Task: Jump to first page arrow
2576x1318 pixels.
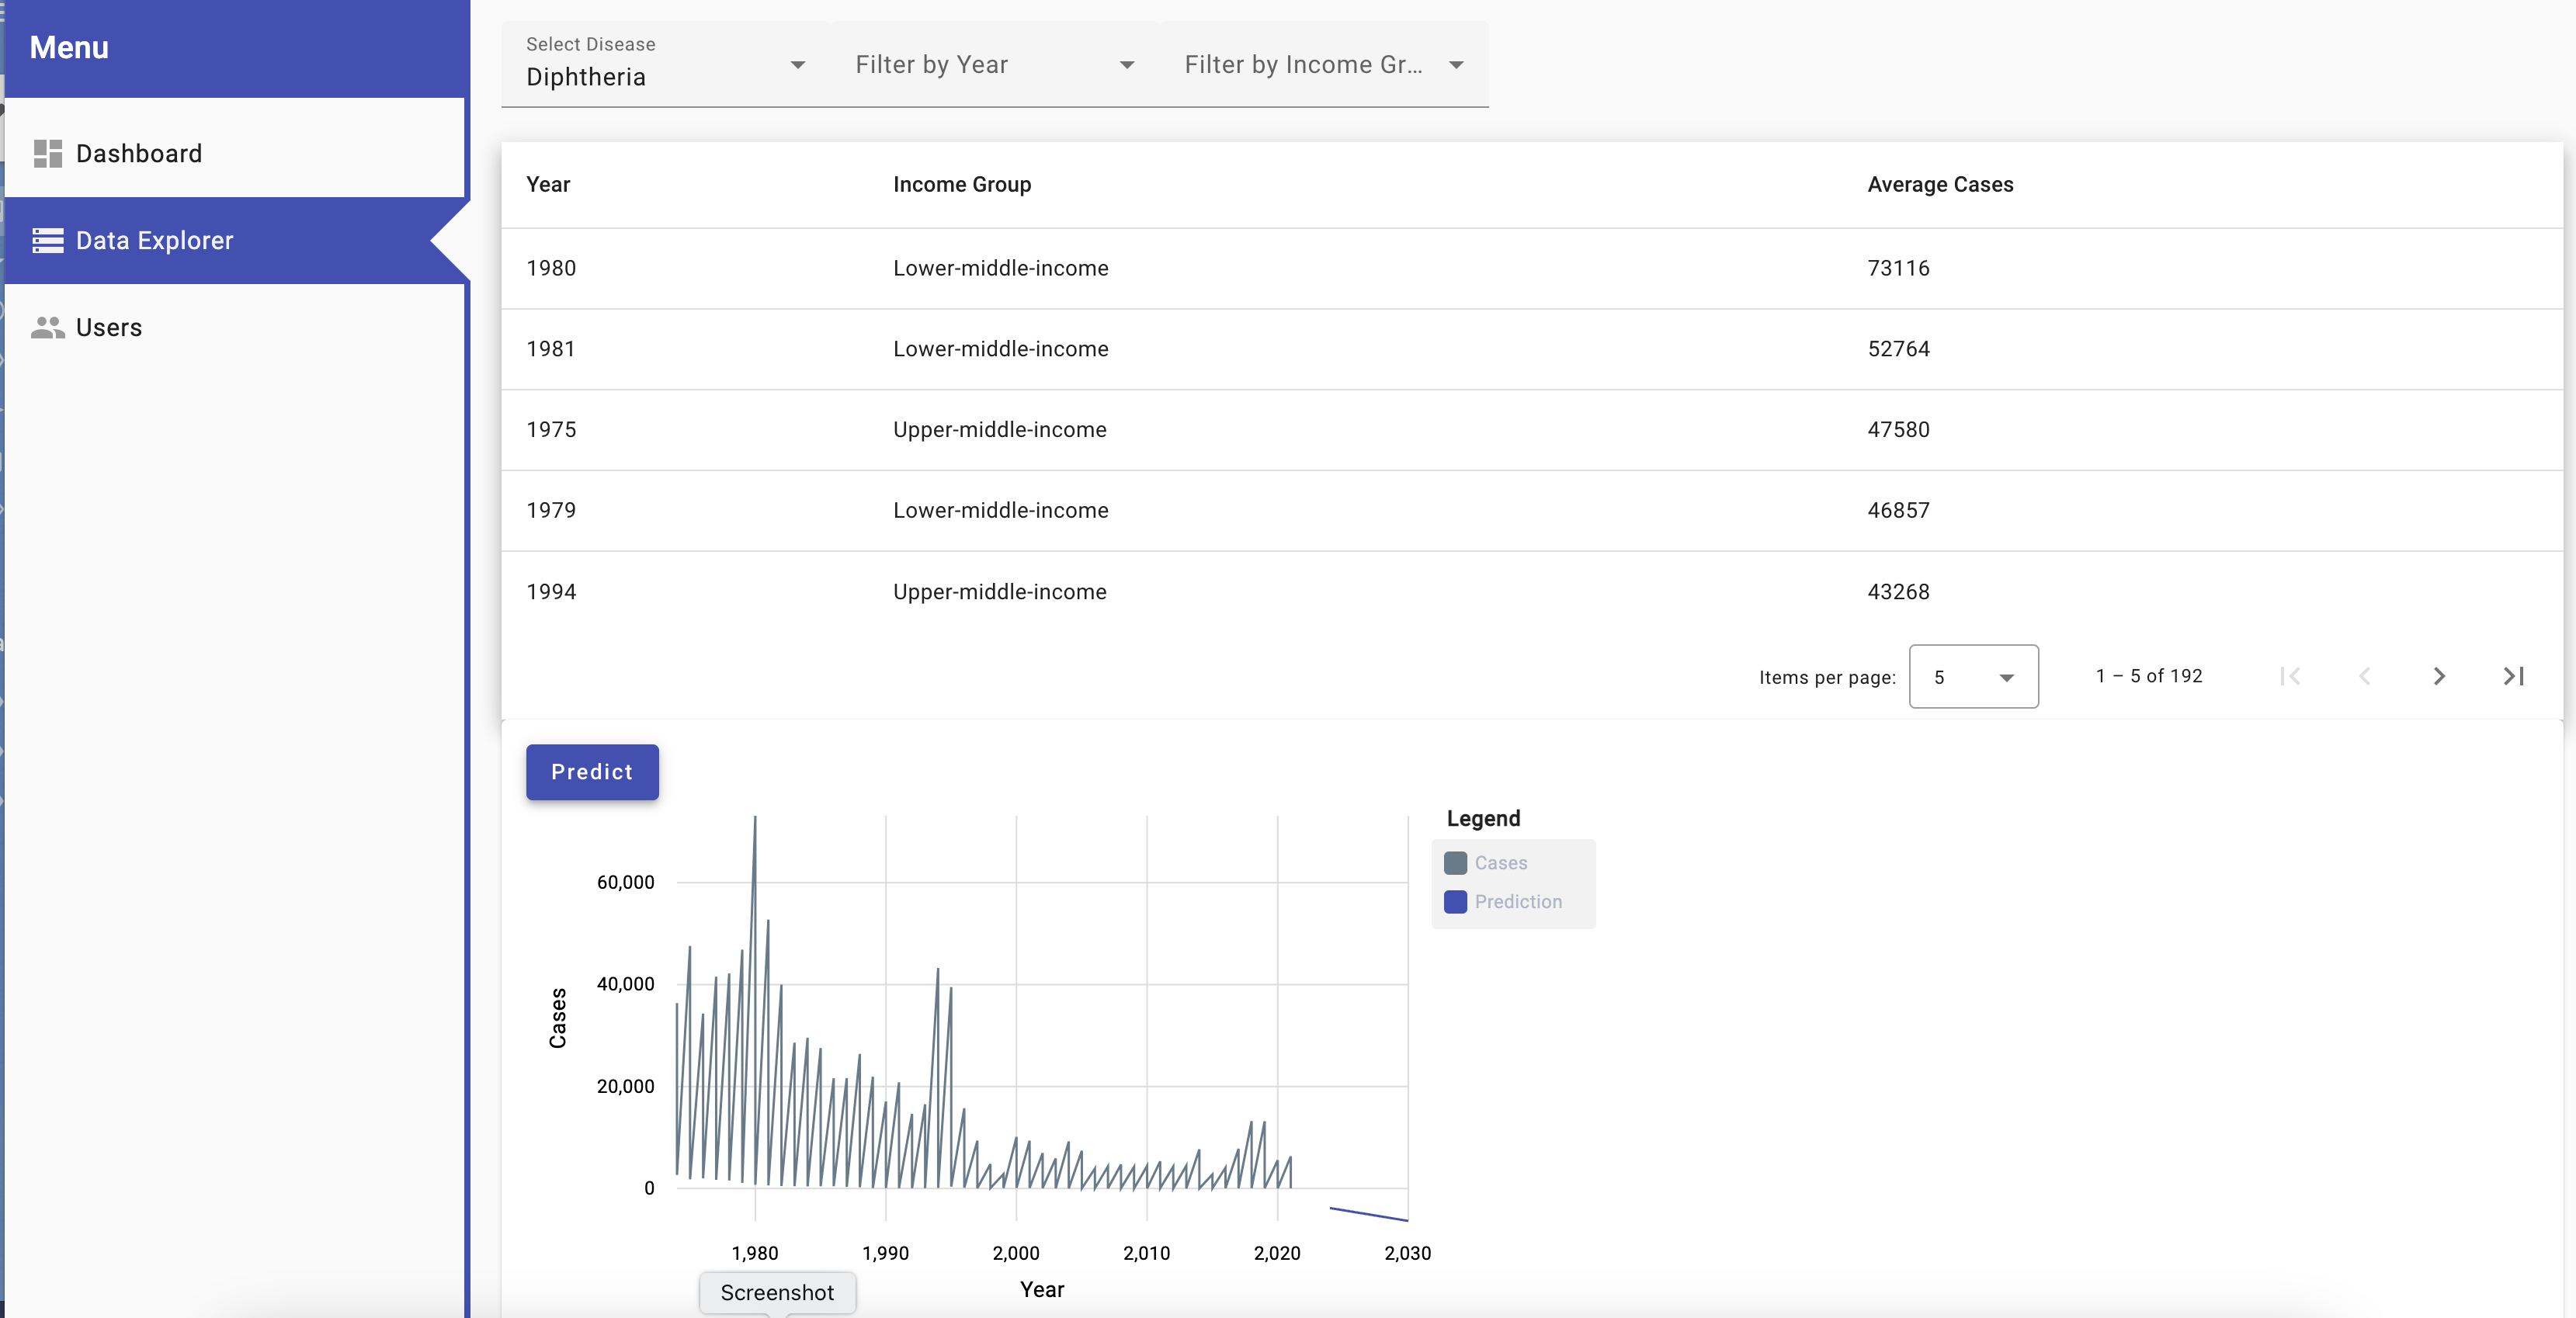Action: tap(2290, 676)
